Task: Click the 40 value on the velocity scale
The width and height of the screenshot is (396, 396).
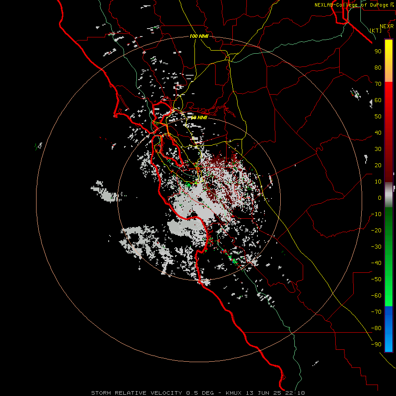Action: [x=378, y=133]
